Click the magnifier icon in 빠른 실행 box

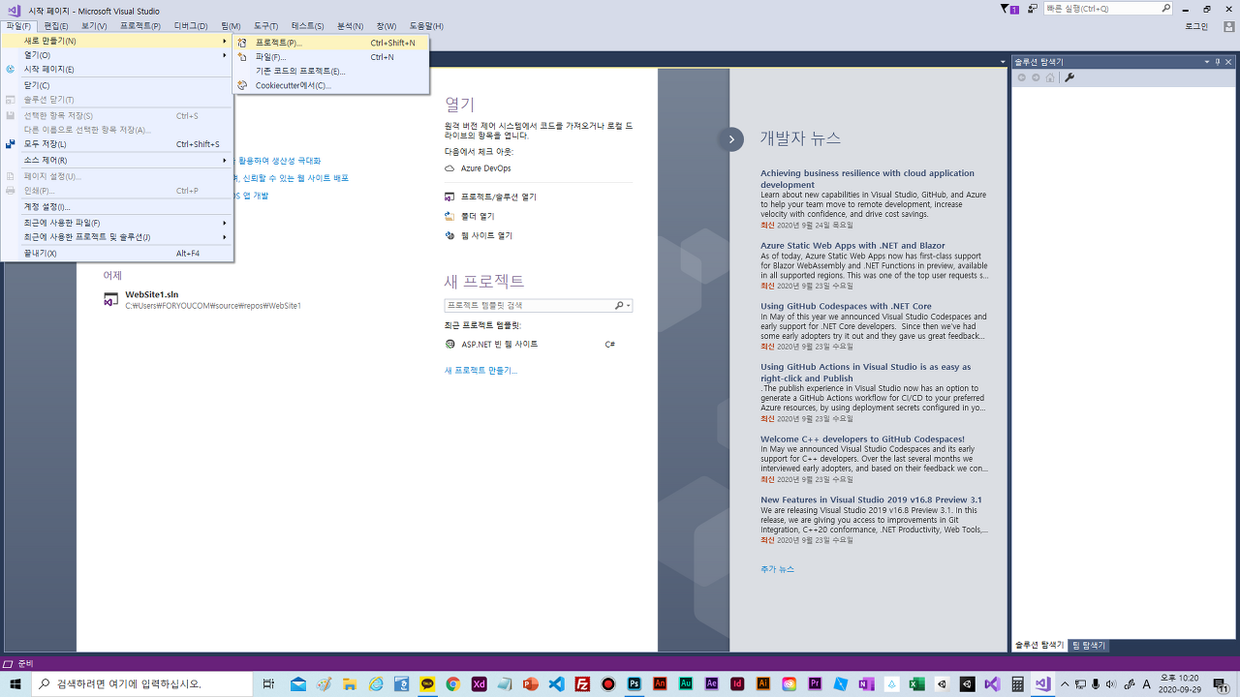1165,8
